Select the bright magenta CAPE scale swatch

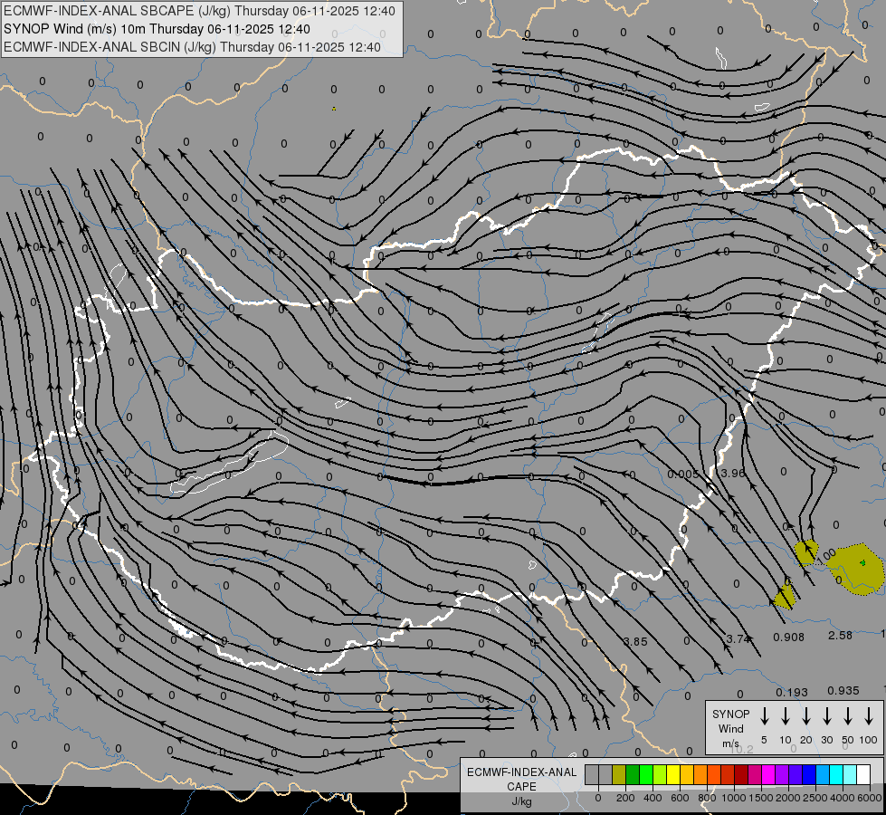768,774
